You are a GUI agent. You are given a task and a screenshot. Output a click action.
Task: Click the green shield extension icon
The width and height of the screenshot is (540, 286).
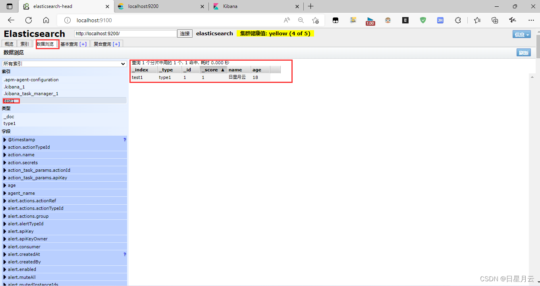pos(423,20)
